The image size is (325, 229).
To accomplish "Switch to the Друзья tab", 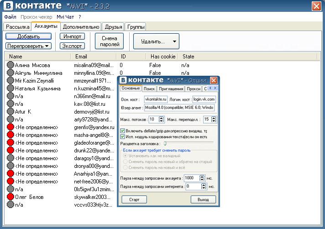I will 113,27.
